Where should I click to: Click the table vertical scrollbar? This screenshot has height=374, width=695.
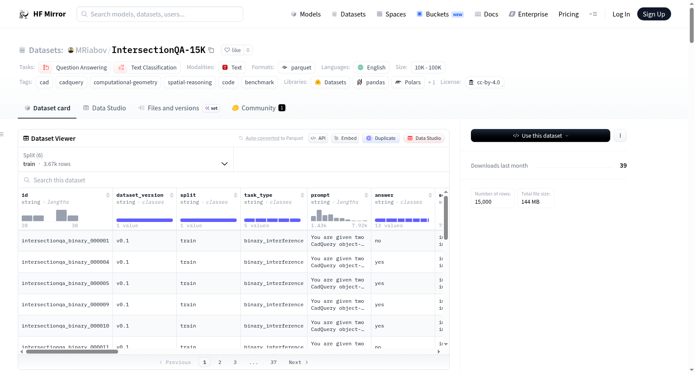click(446, 217)
